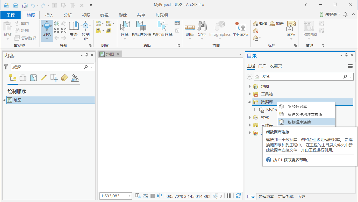Click the 坐标转换 tool
Image resolution: width=358 pixels, height=202 pixels.
tap(240, 28)
